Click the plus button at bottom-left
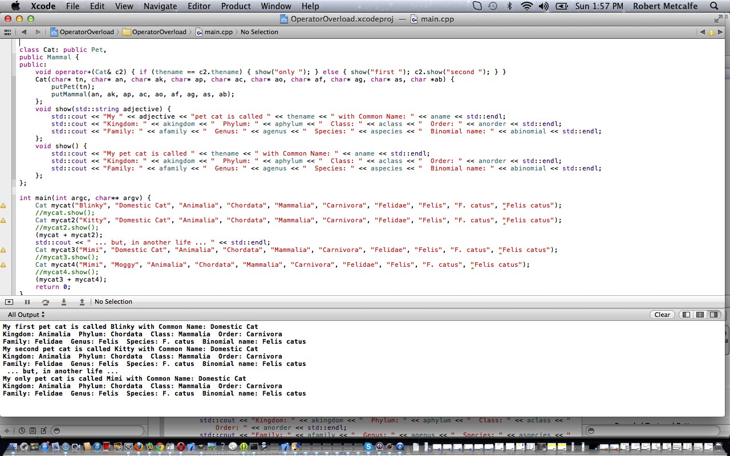Image resolution: width=730 pixels, height=456 pixels. (x=6, y=430)
